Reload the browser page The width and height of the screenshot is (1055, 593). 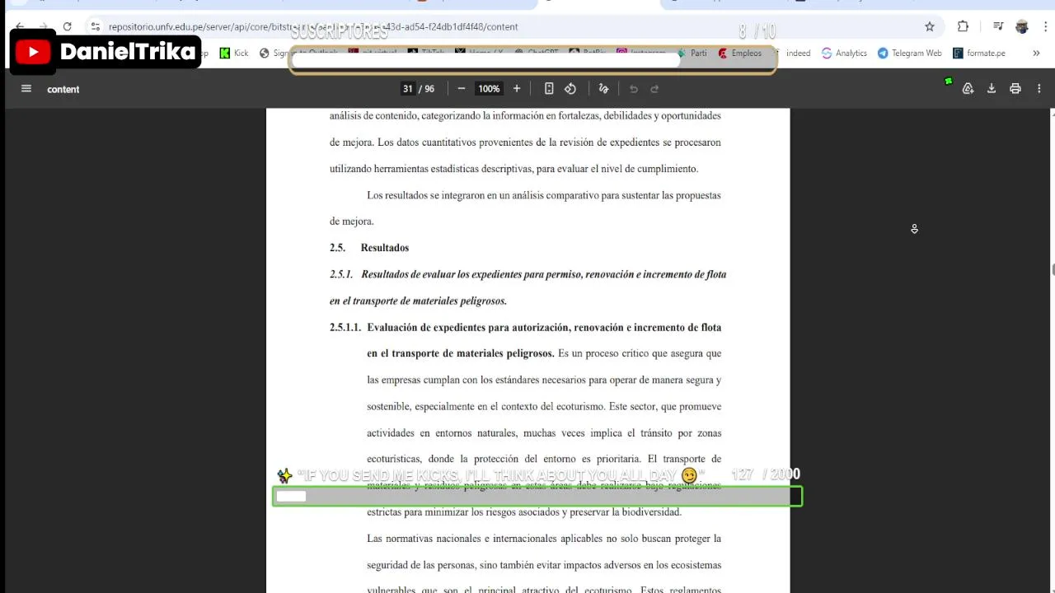pos(67,26)
